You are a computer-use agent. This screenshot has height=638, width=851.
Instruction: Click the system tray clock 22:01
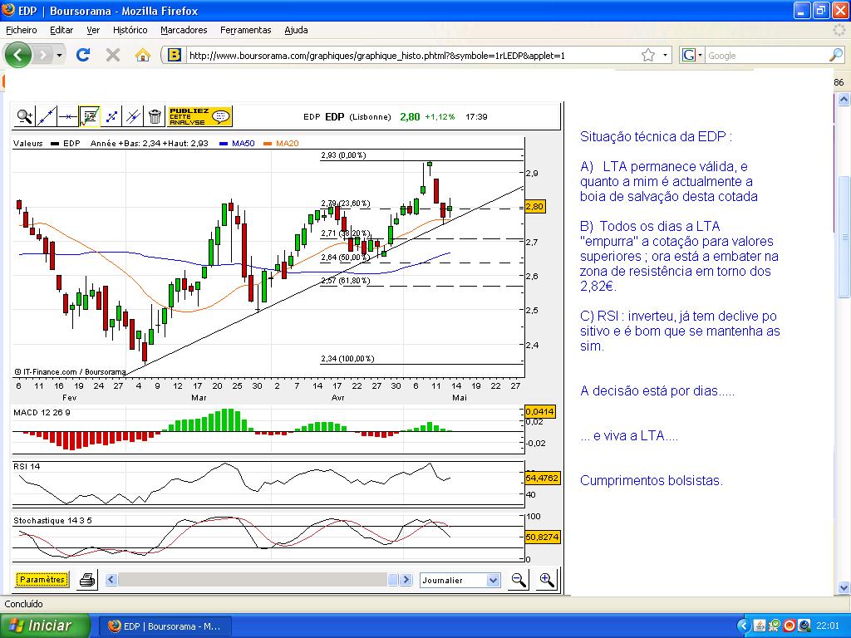point(827,626)
